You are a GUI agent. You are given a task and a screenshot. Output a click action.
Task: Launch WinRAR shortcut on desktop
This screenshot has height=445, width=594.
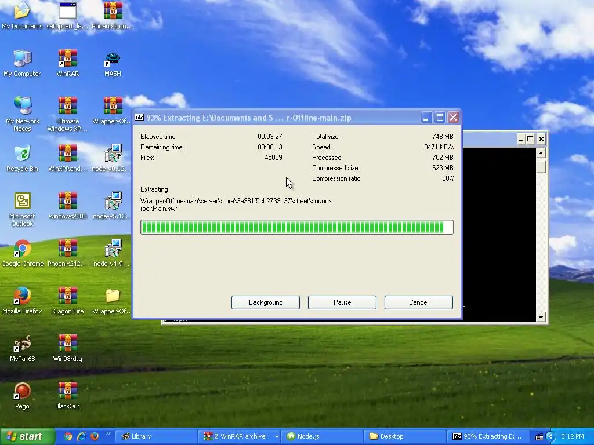pos(67,63)
